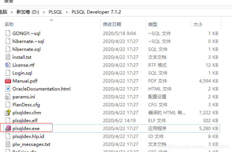232x152 pixels.
Task: Go to the PLSQL folder breadcrumb
Action: pyautogui.click(x=56, y=12)
